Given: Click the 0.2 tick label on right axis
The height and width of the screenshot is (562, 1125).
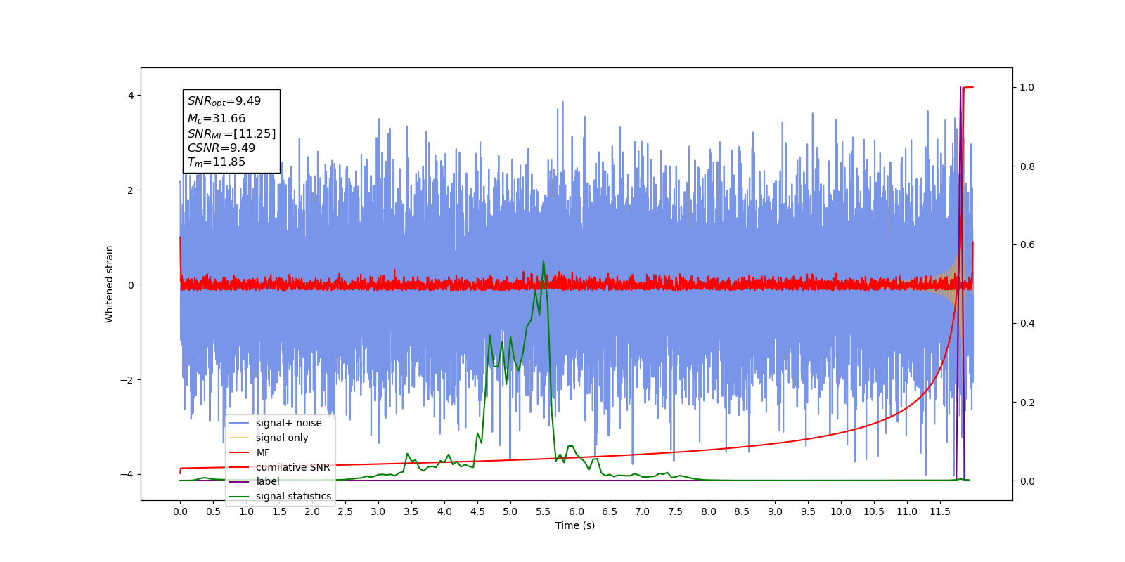Looking at the screenshot, I should click(1027, 403).
